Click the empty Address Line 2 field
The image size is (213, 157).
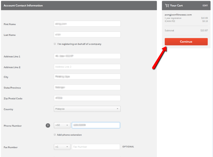pos(87,67)
